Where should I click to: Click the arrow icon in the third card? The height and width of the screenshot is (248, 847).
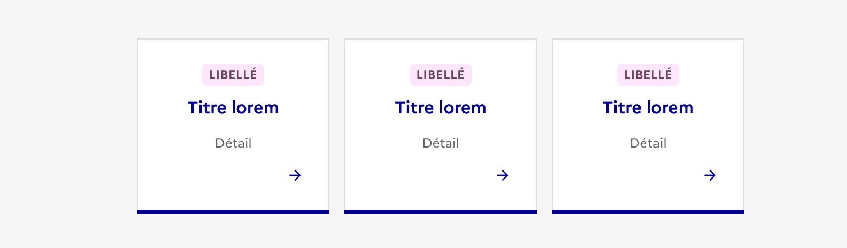(x=710, y=175)
